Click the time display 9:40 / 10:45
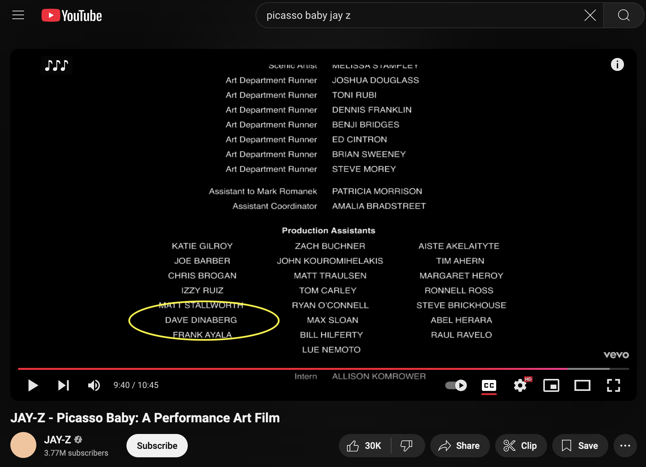646x467 pixels. click(x=136, y=385)
